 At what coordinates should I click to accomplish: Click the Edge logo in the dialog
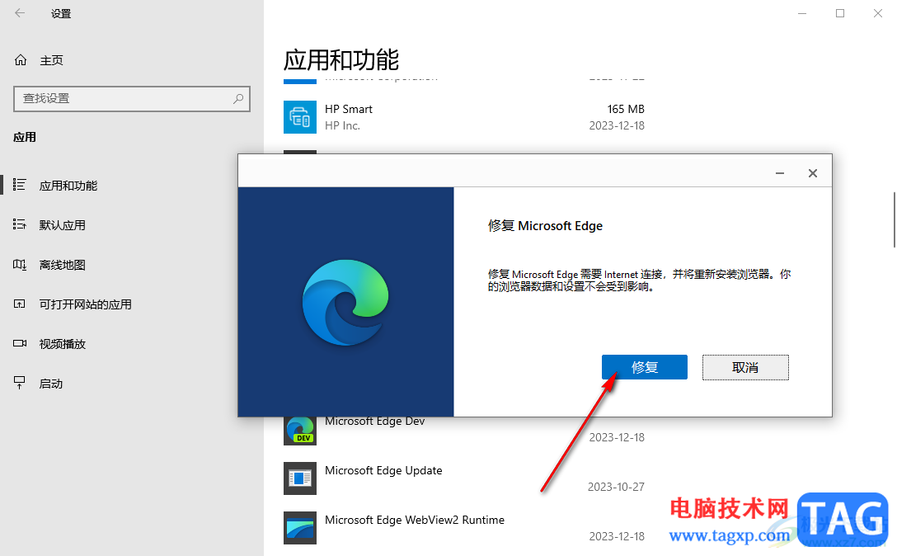point(345,303)
